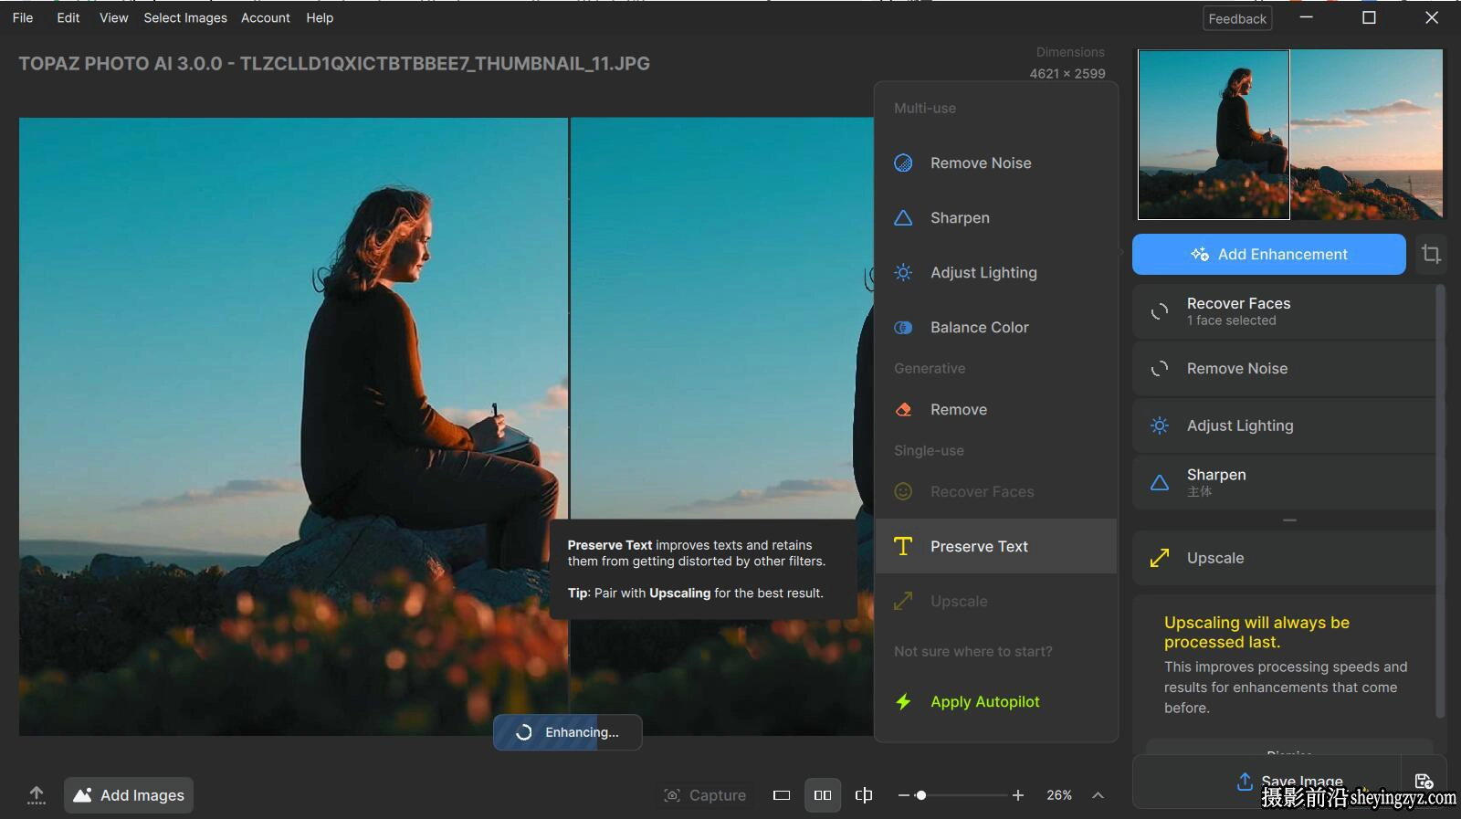
Task: Open the Select Images menu
Action: (x=185, y=17)
